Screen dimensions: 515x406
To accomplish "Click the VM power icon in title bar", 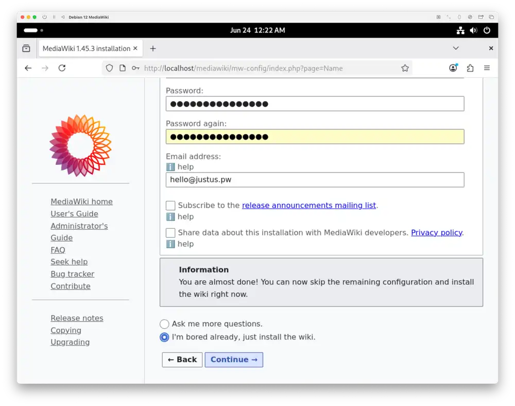I will pyautogui.click(x=44, y=17).
